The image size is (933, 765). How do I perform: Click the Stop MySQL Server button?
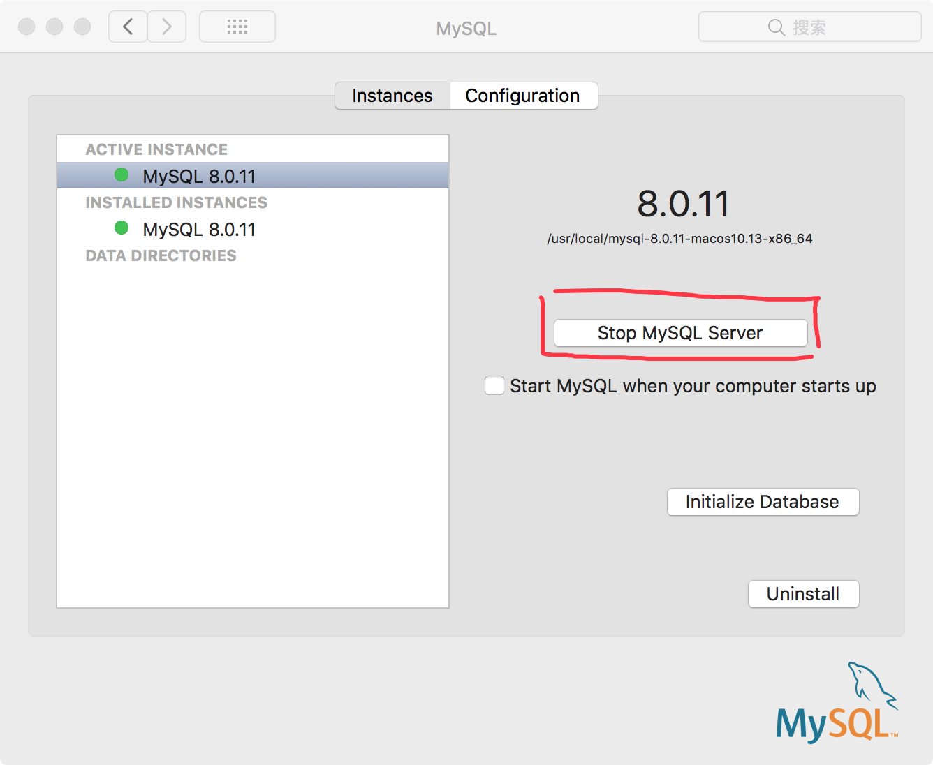[x=681, y=333]
